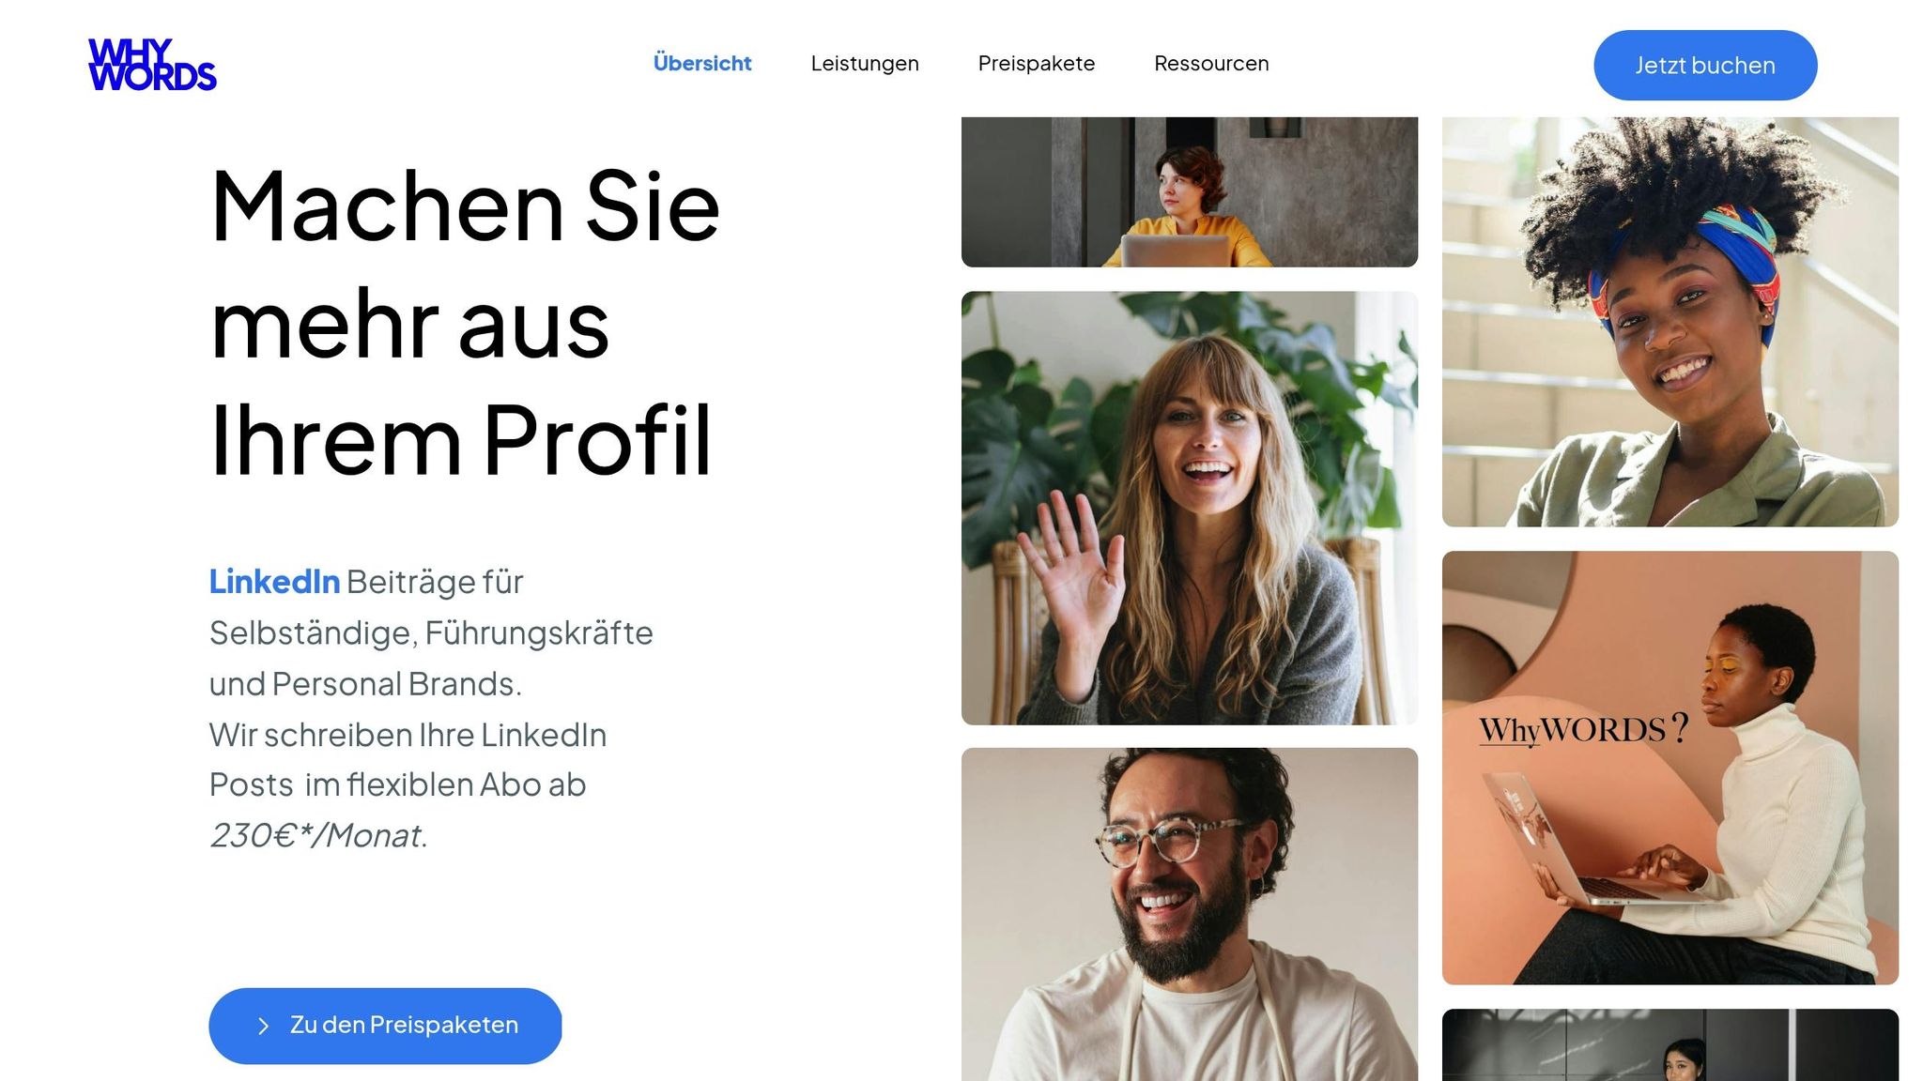Open the Preispakete navigation link
Screen dimensions: 1923x1081
tap(1037, 64)
